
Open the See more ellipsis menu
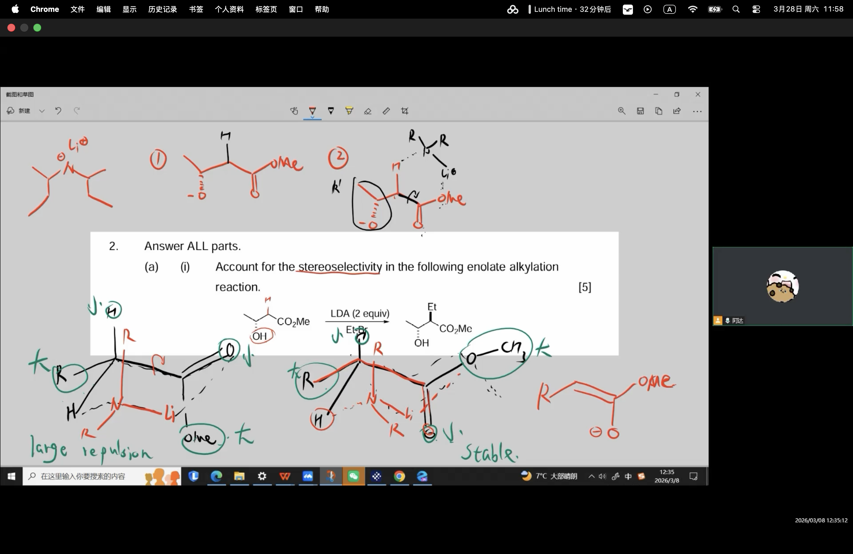(x=697, y=111)
